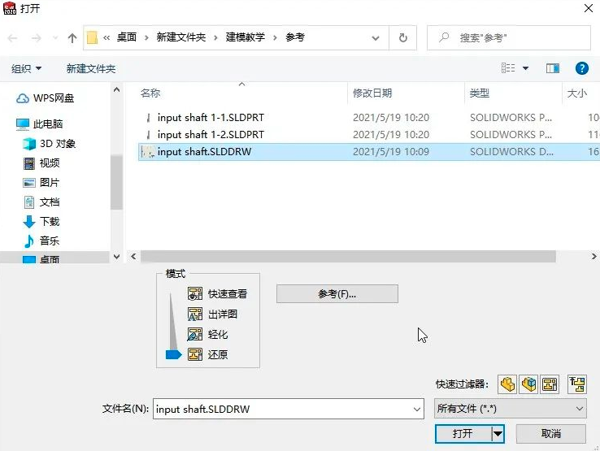The height and width of the screenshot is (451, 600).
Task: Sort by 名称 column header
Action: (150, 93)
